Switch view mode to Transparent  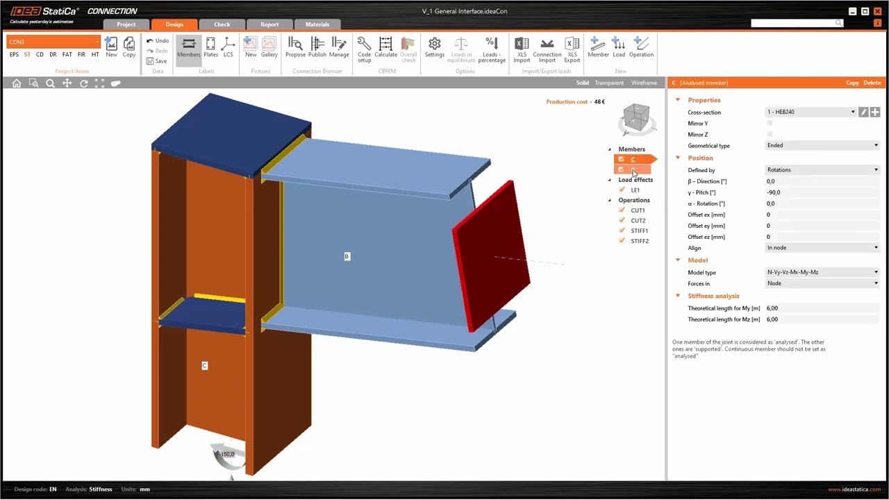[x=609, y=83]
